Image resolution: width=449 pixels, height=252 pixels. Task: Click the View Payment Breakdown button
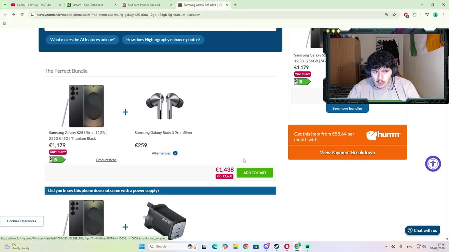[x=347, y=153]
